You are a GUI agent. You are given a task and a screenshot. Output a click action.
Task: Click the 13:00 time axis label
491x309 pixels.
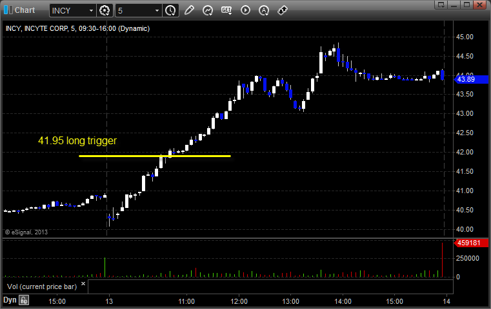290,301
